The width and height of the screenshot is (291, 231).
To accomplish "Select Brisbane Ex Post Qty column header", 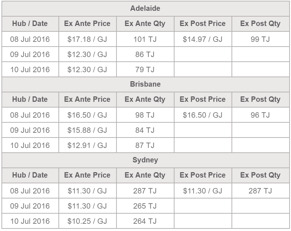I will (260, 99).
